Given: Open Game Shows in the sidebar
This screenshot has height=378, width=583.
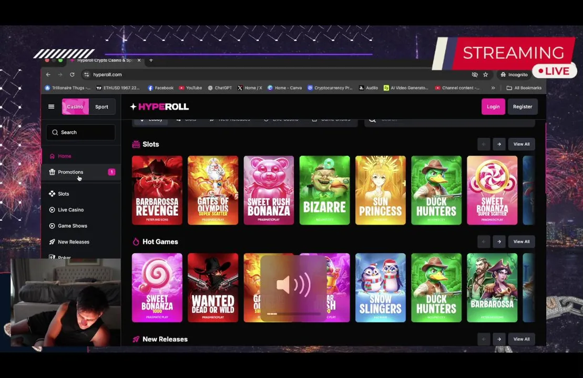Looking at the screenshot, I should (x=80, y=226).
